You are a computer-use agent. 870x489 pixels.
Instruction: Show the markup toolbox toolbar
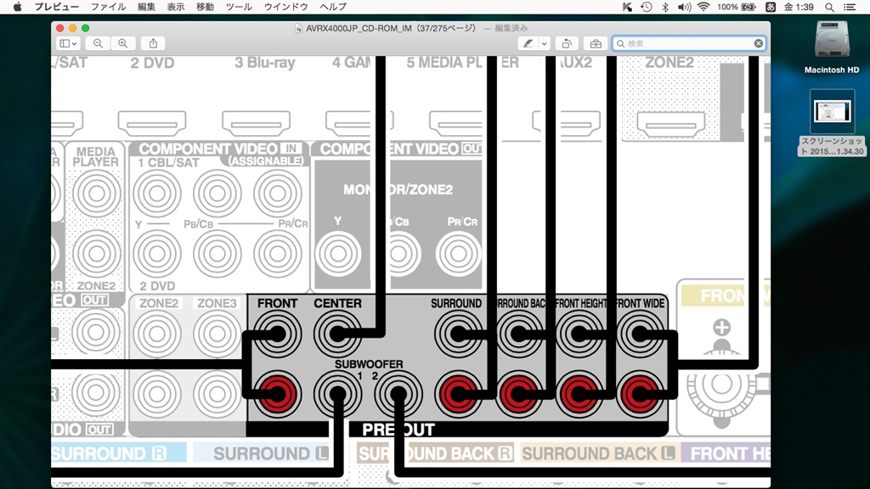[596, 43]
